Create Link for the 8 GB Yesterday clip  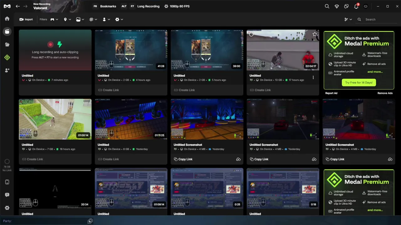(x=108, y=159)
